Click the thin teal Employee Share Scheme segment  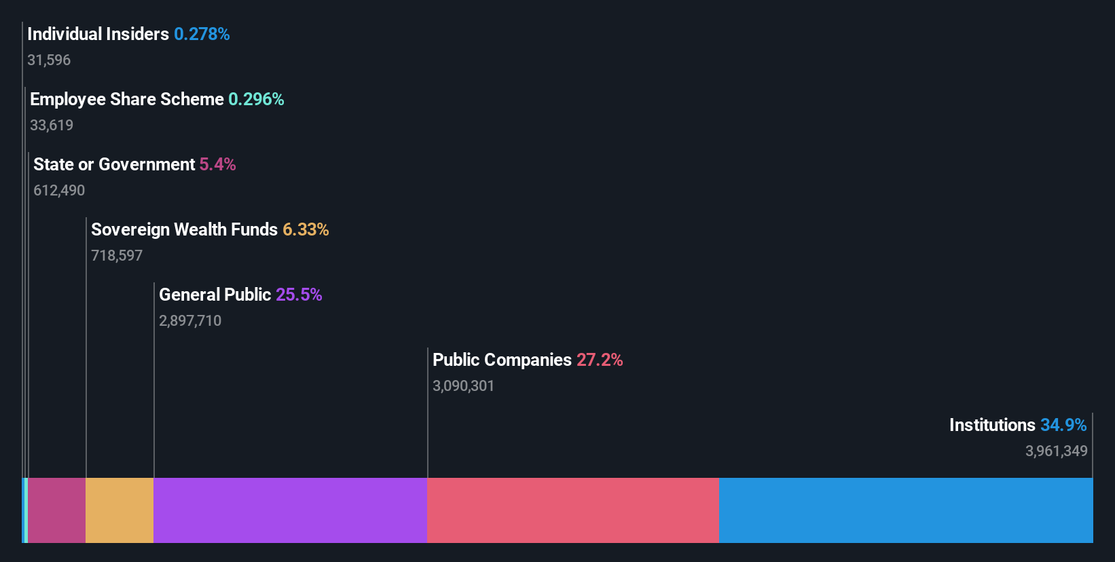(26, 510)
